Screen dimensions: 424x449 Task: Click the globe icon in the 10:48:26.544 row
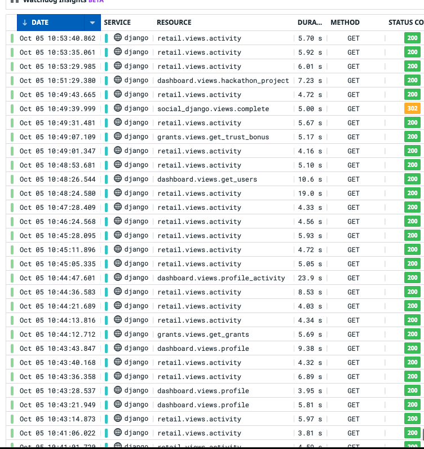(118, 178)
